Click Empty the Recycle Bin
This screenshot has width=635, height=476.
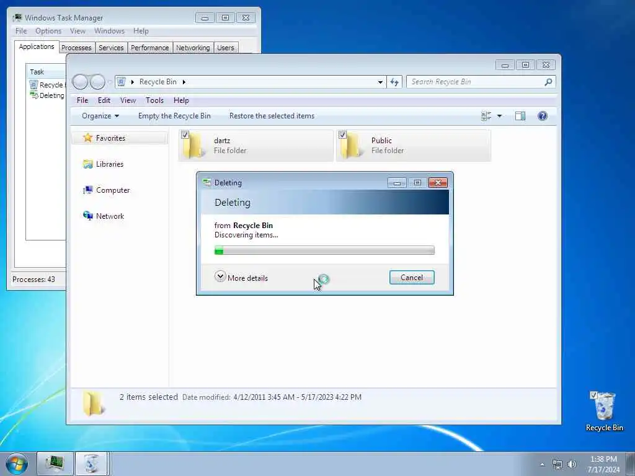click(174, 116)
